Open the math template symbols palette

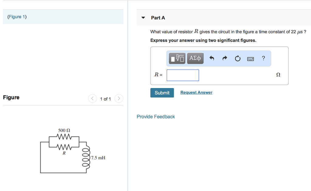(177, 58)
